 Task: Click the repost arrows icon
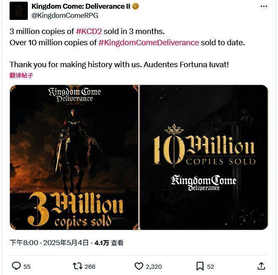(77, 266)
